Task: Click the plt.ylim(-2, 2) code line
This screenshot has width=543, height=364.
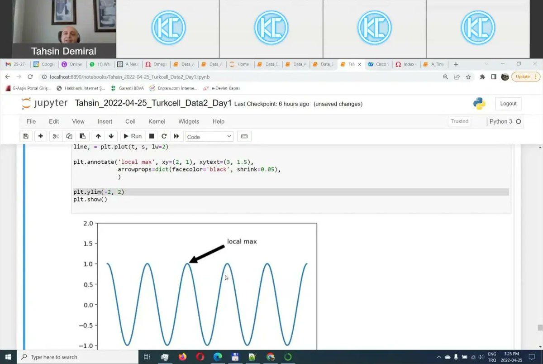Action: pyautogui.click(x=99, y=192)
